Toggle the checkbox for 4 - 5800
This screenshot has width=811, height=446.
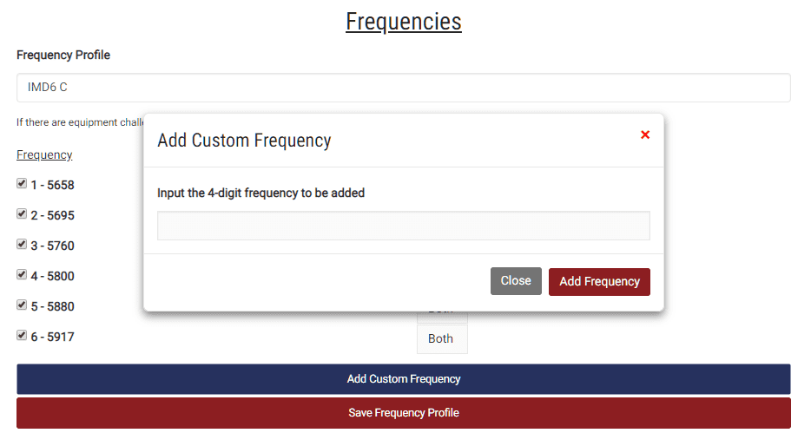coord(22,274)
